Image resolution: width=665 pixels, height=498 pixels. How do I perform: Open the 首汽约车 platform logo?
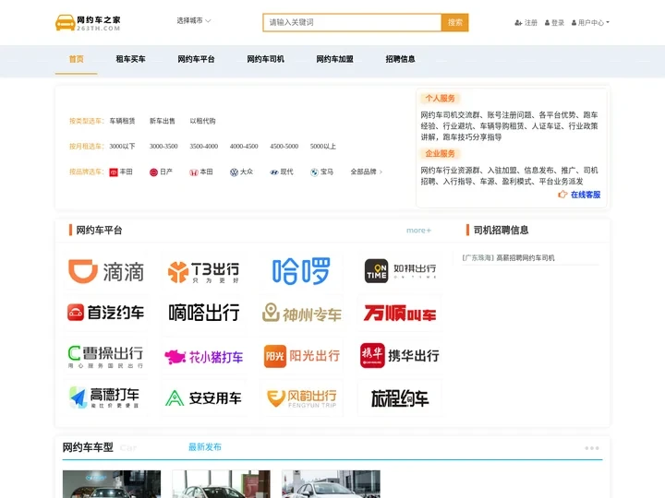(105, 313)
